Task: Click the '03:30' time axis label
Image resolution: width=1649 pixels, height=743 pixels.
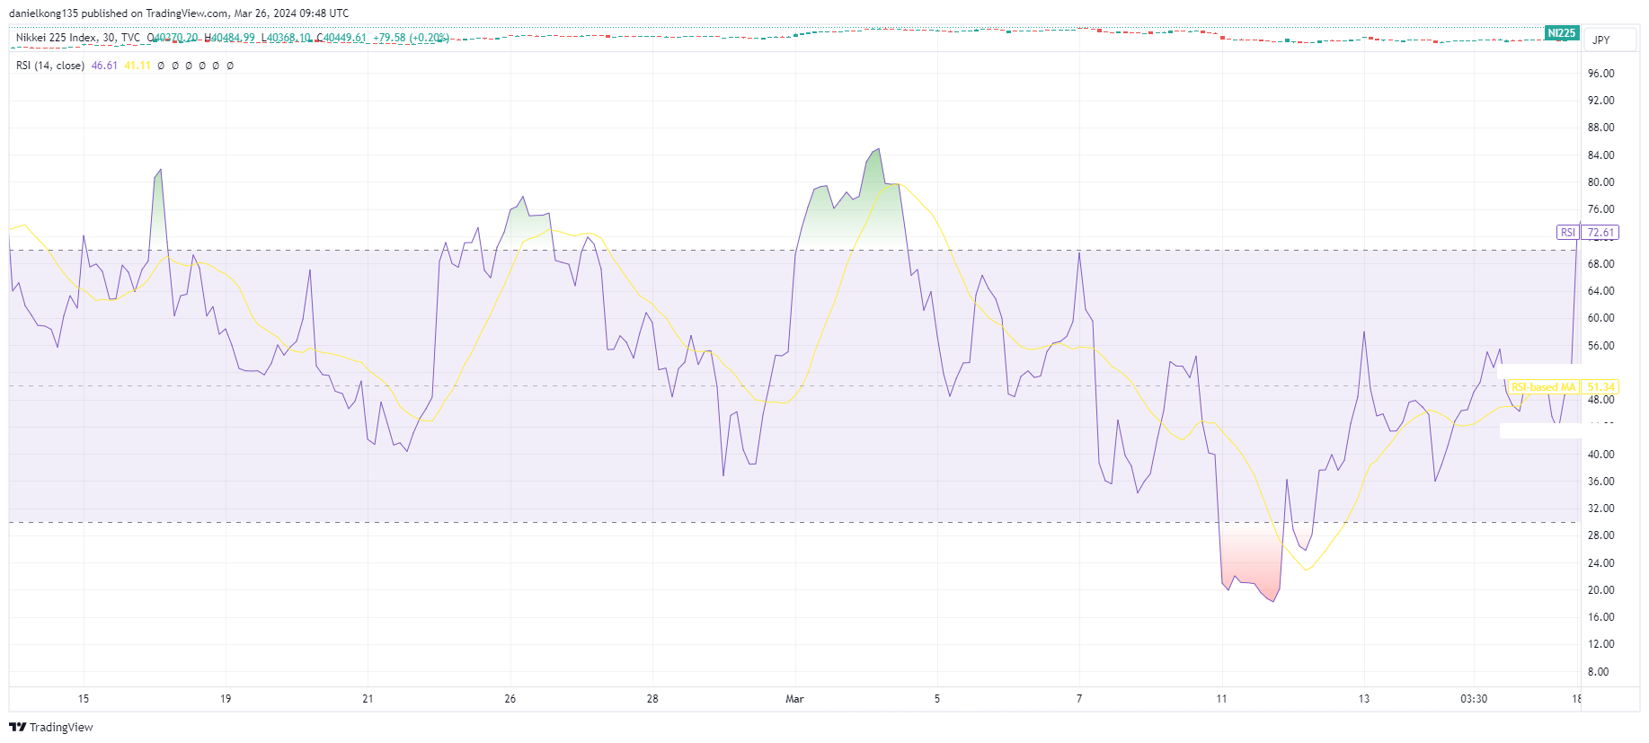Action: [1474, 698]
